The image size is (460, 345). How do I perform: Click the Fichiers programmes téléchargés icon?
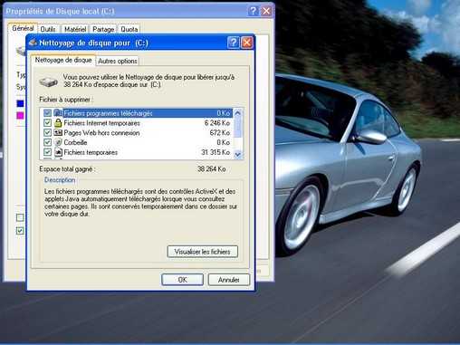coord(58,113)
